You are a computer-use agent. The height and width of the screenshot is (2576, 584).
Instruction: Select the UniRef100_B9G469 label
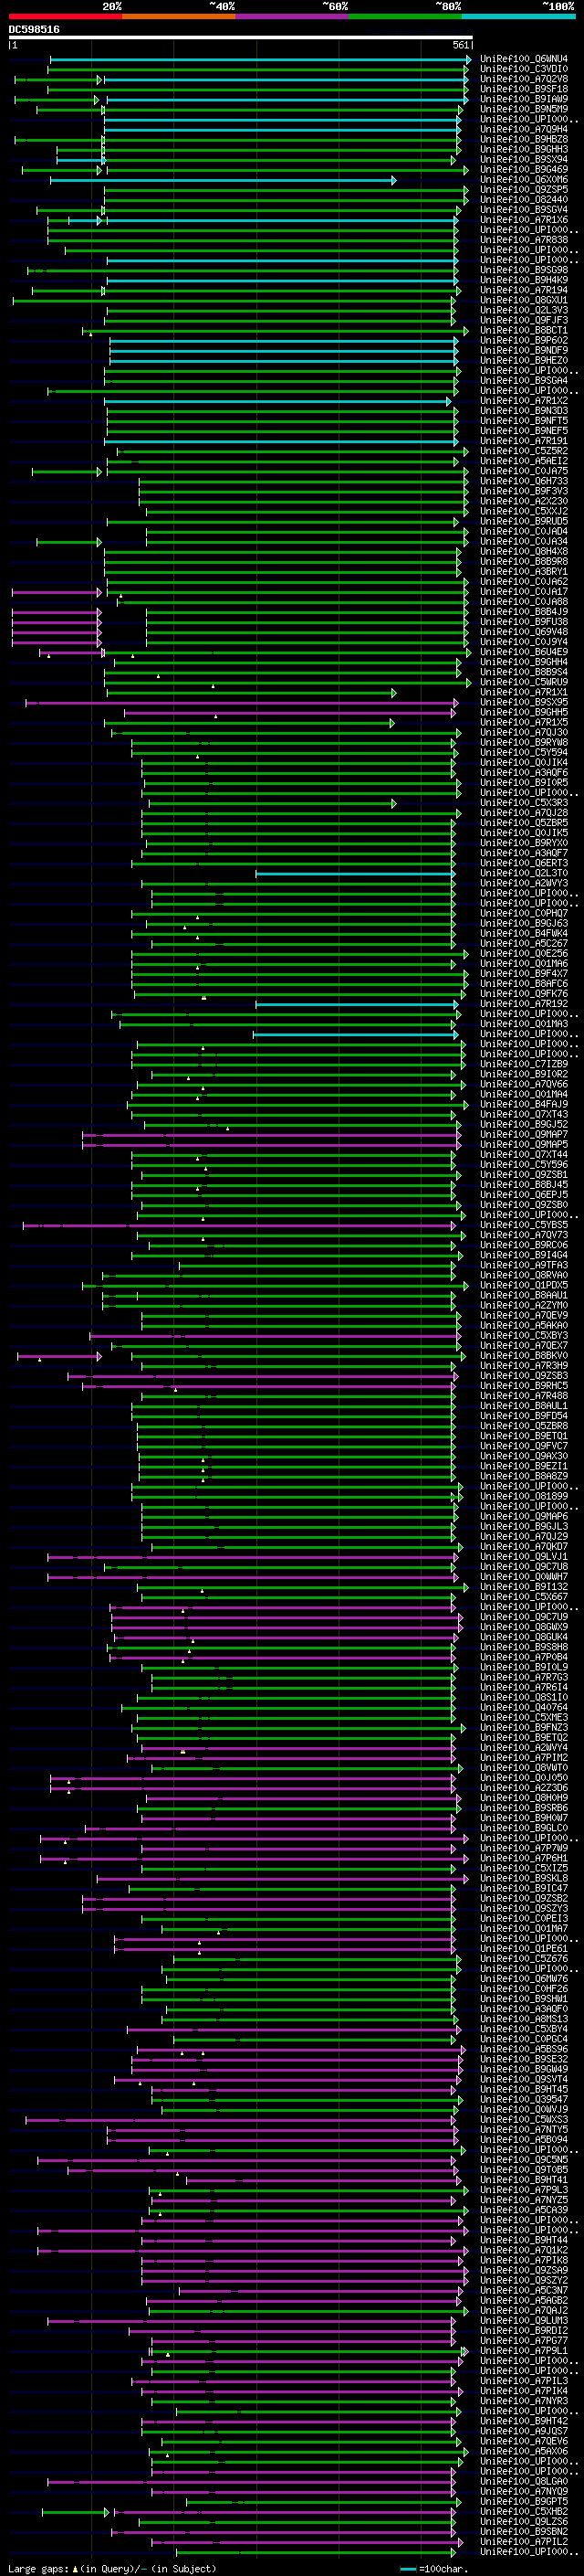(524, 169)
